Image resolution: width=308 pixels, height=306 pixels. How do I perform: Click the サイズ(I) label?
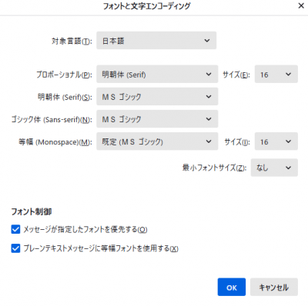[x=237, y=141]
